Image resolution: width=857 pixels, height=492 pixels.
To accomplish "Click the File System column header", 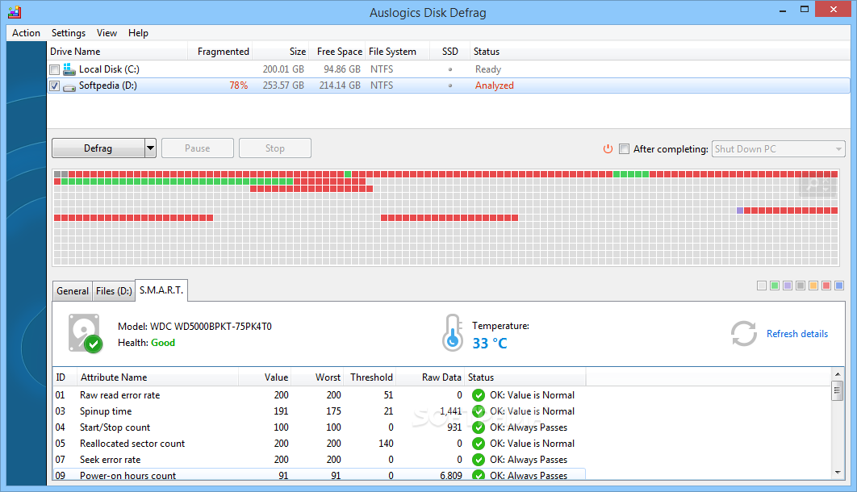I will (397, 52).
